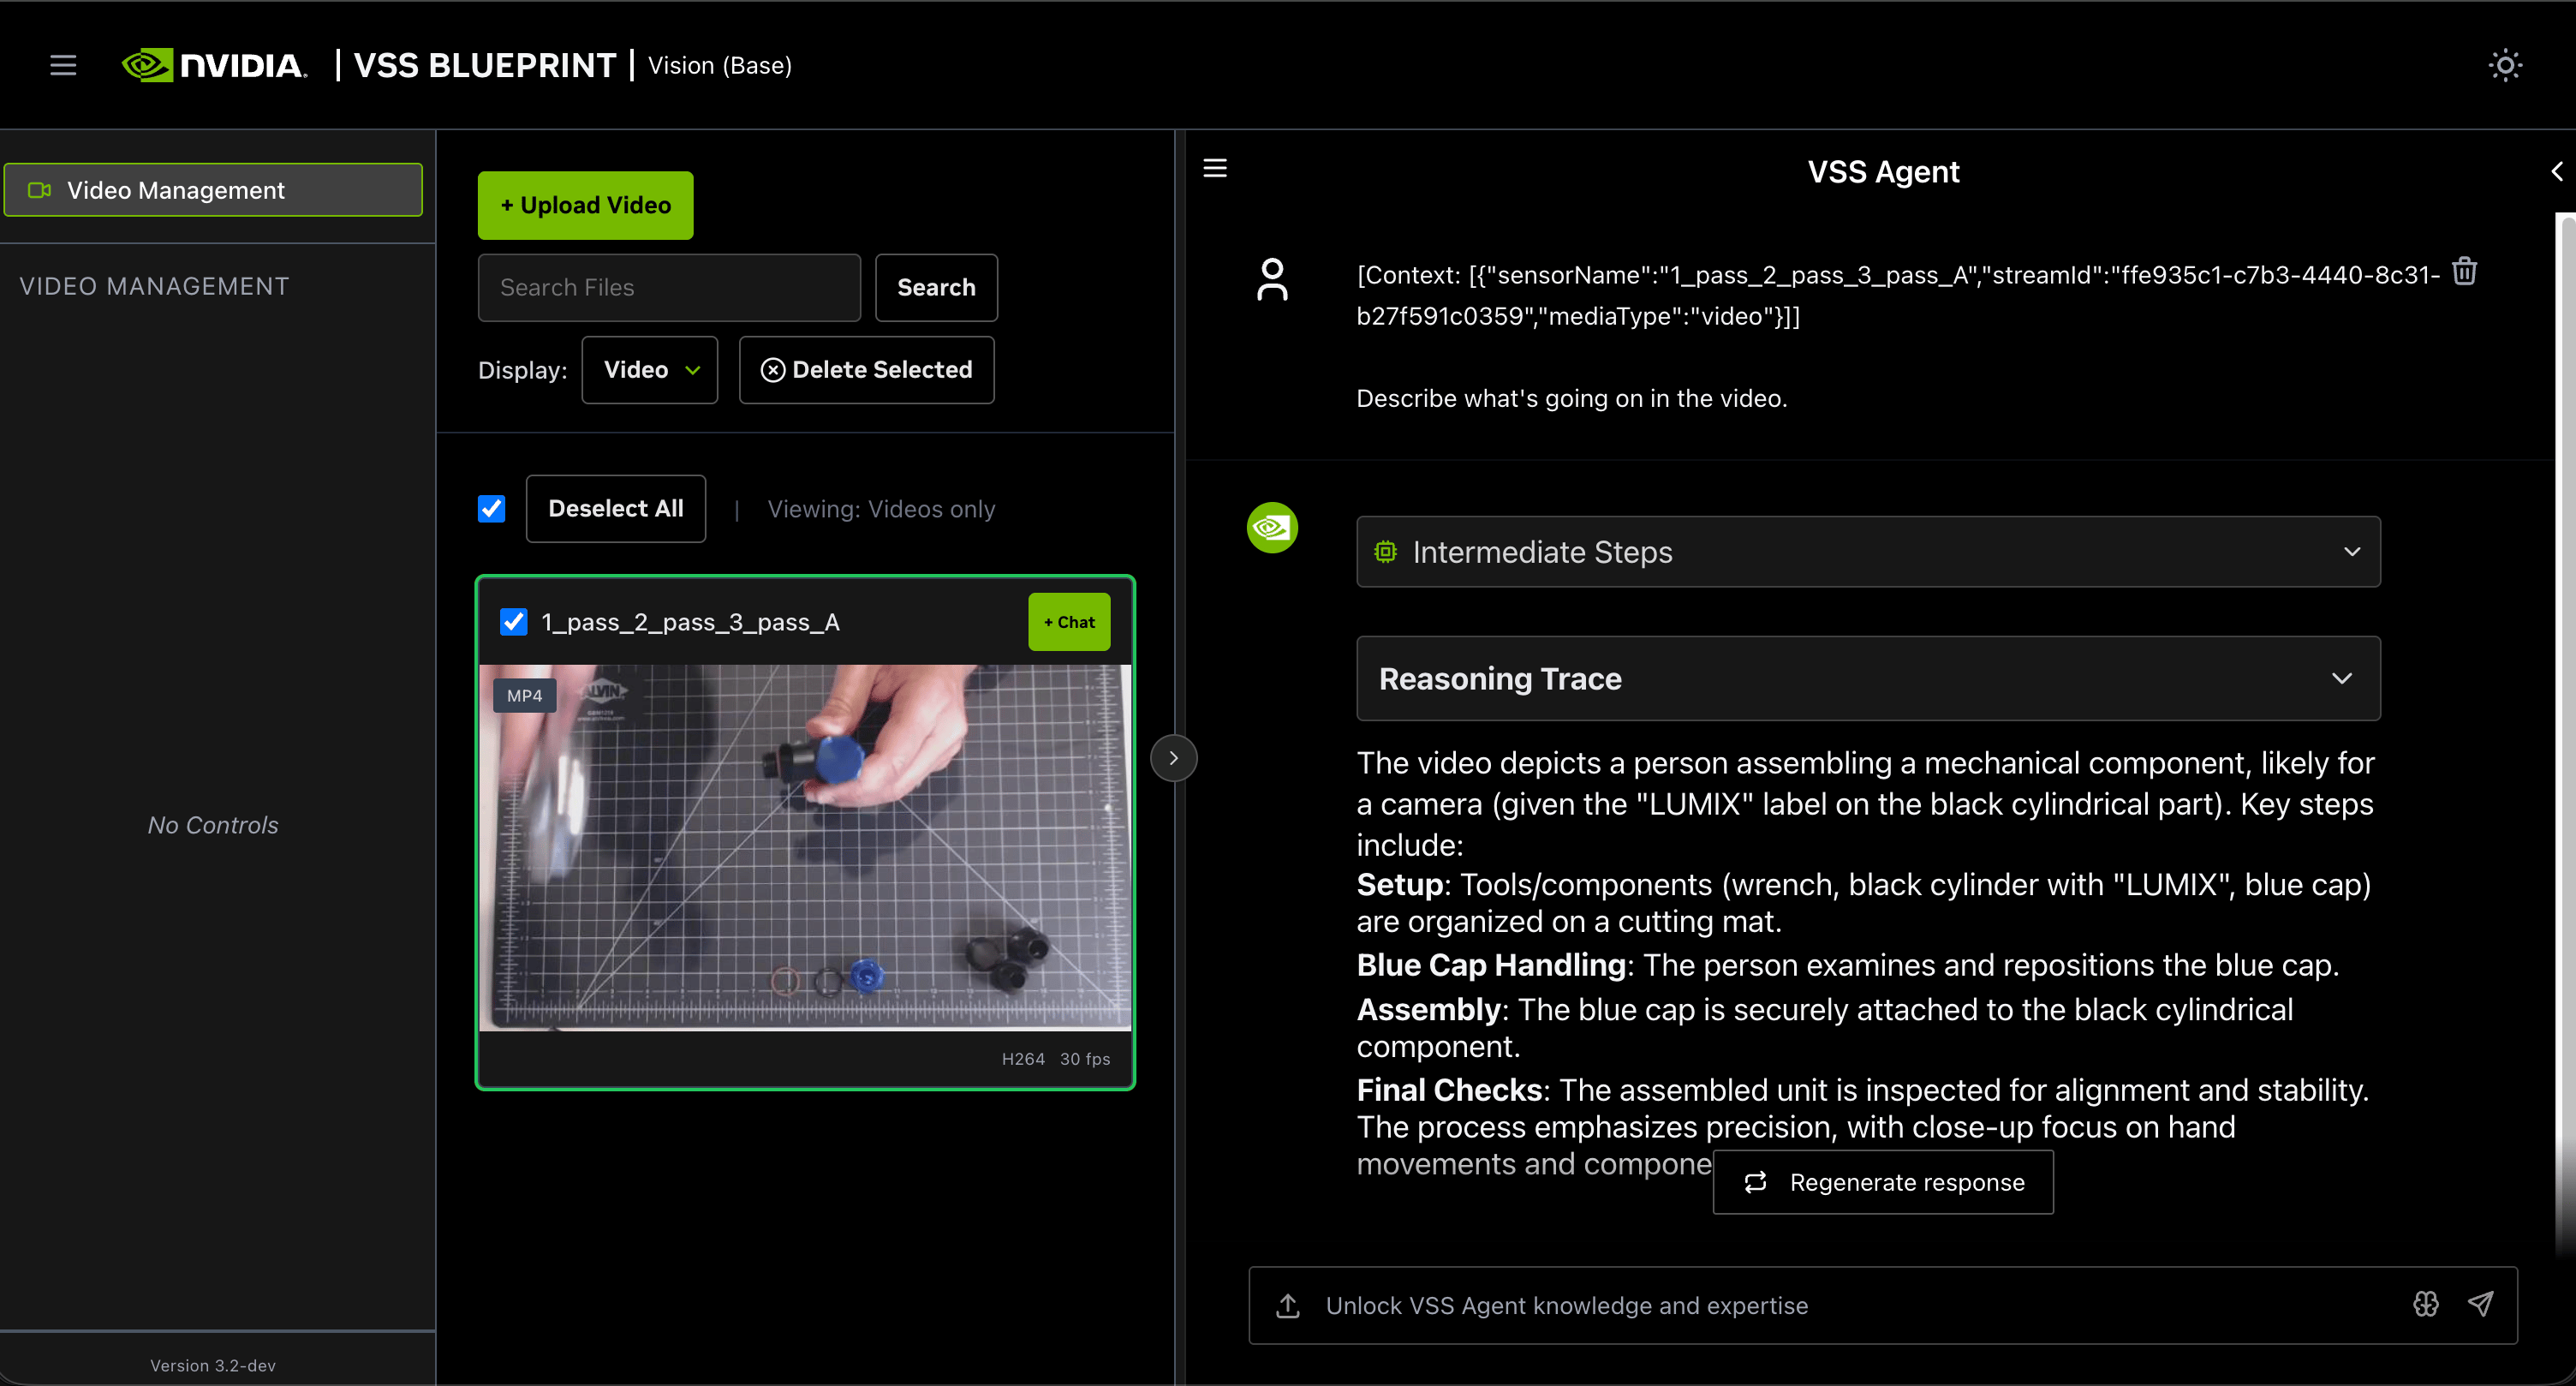Open chat for video with + Chat button
The image size is (2576, 1386).
coord(1069,622)
